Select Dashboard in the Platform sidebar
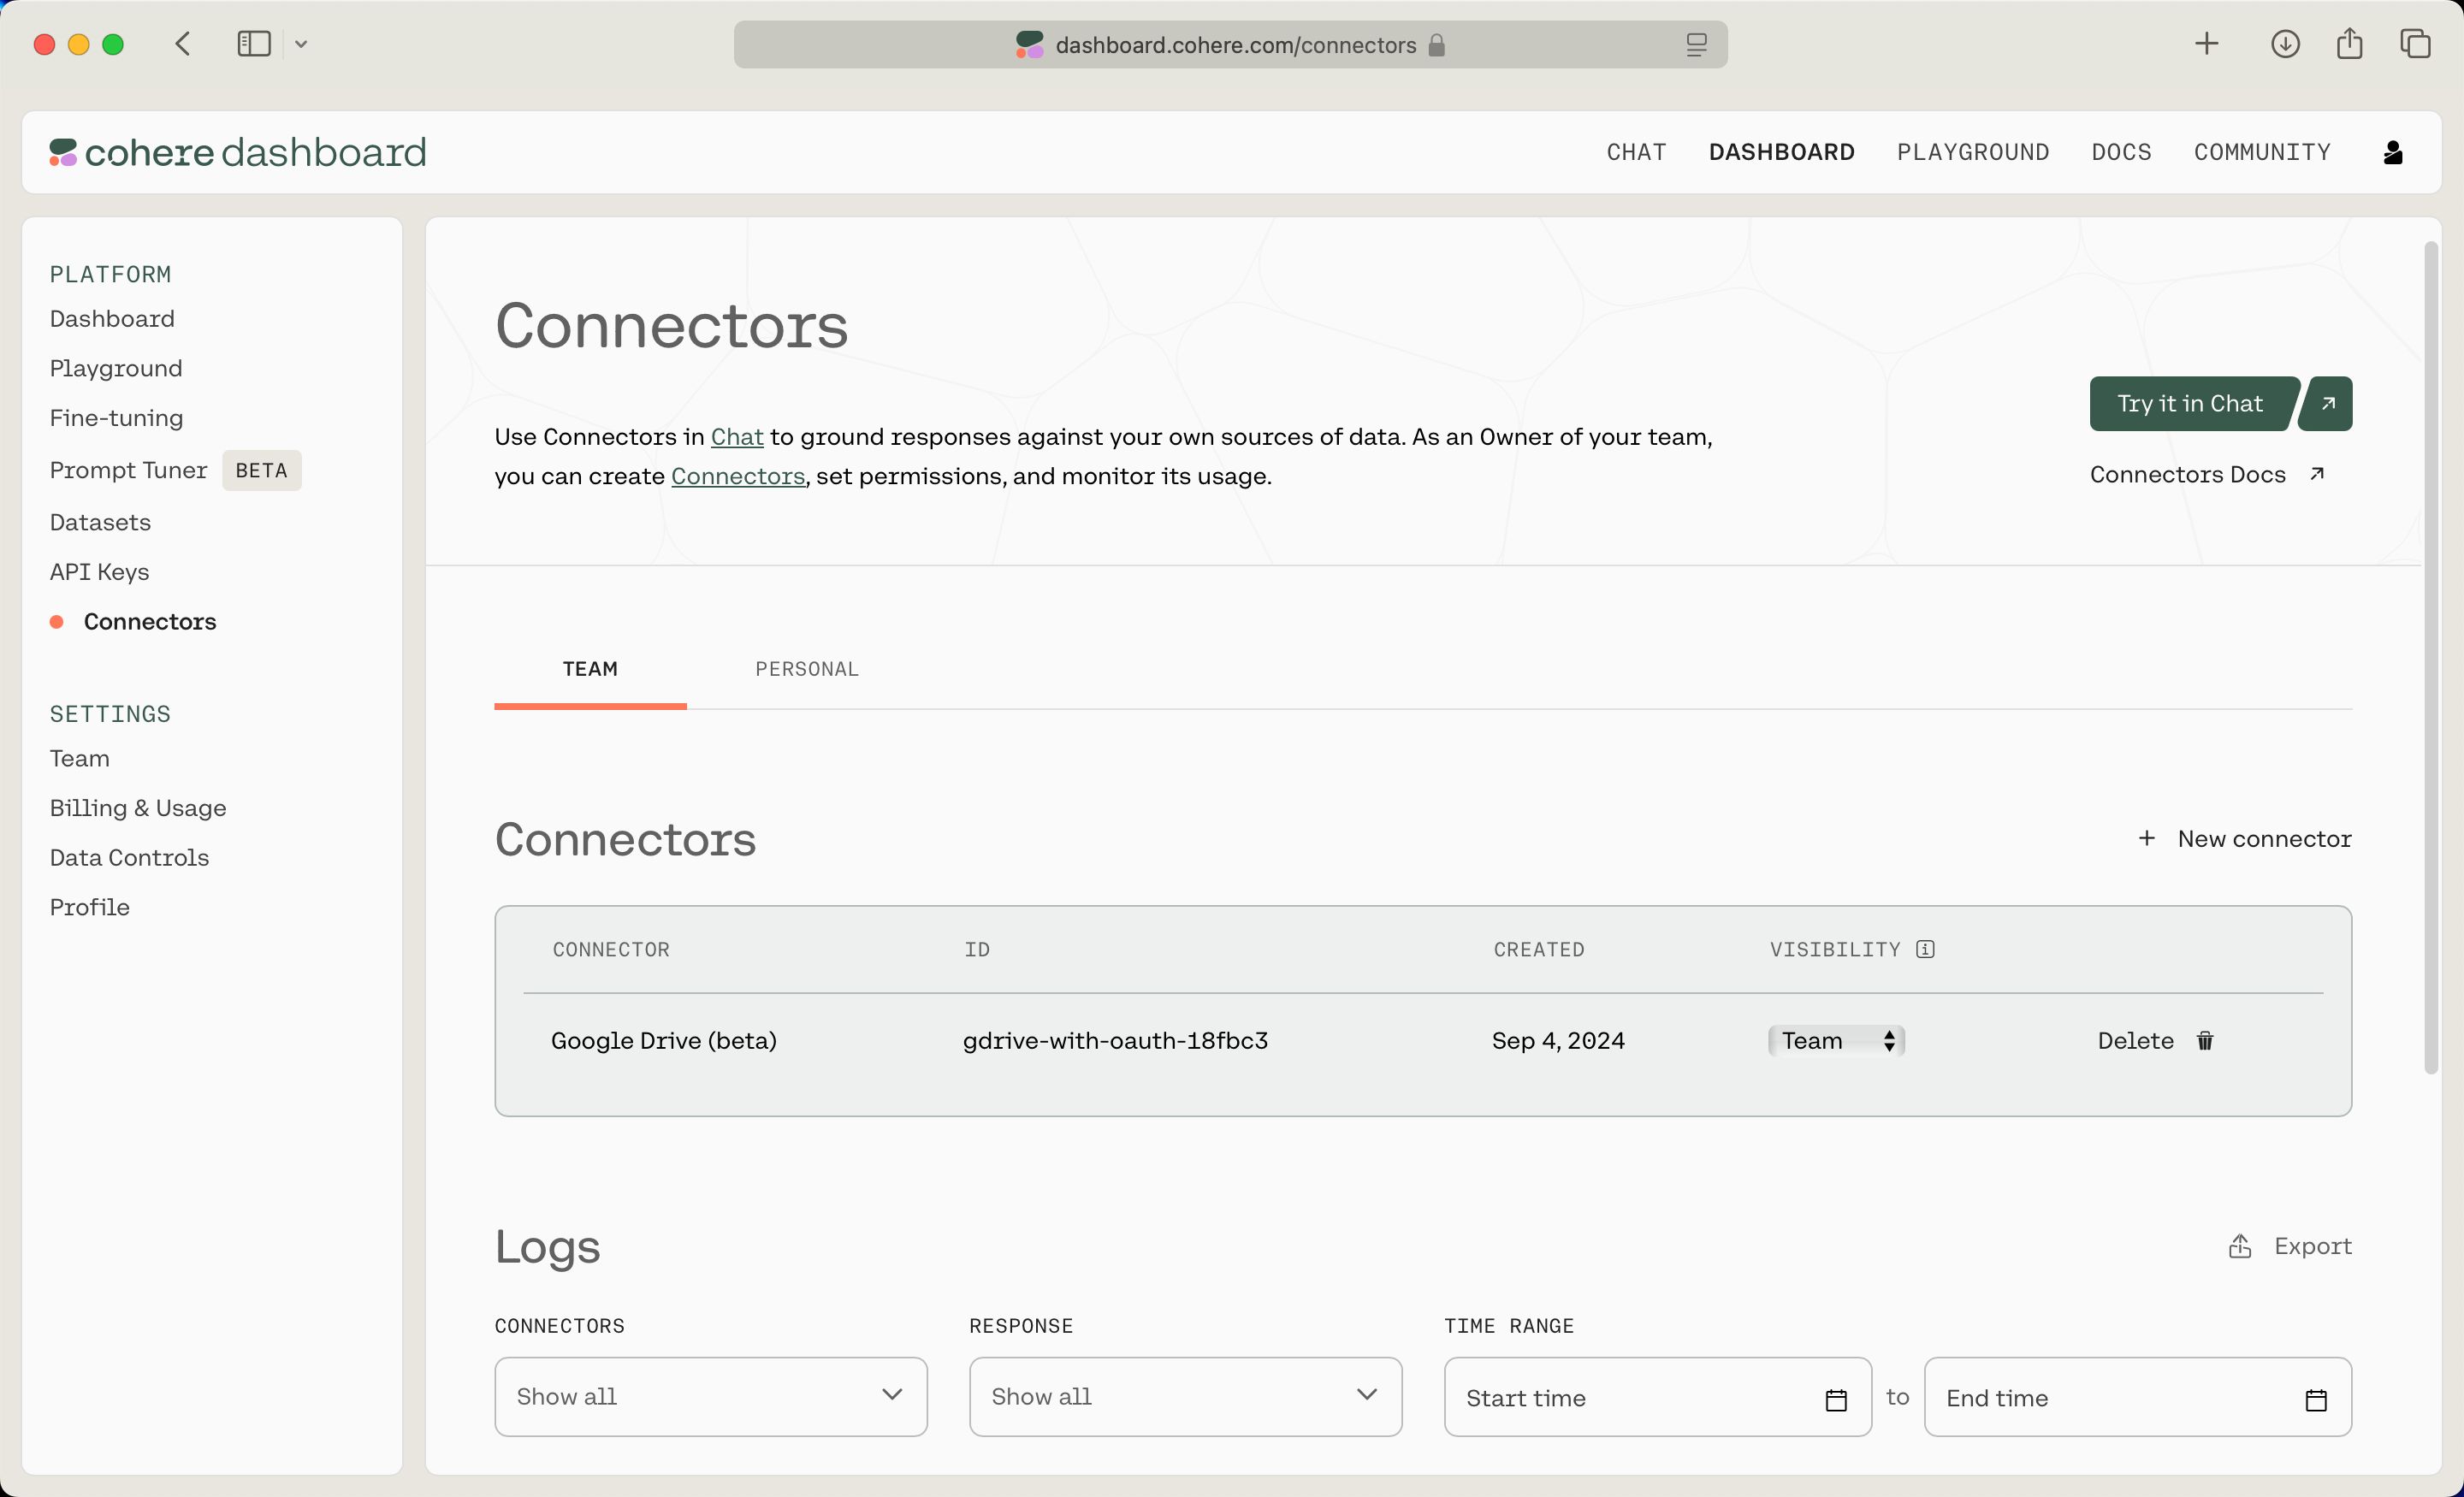The image size is (2464, 1497). tap(112, 318)
